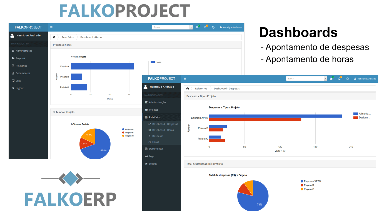Click '% Tempo x Projeto' panel header
Viewport: 389px width, 219px height.
tap(96, 112)
